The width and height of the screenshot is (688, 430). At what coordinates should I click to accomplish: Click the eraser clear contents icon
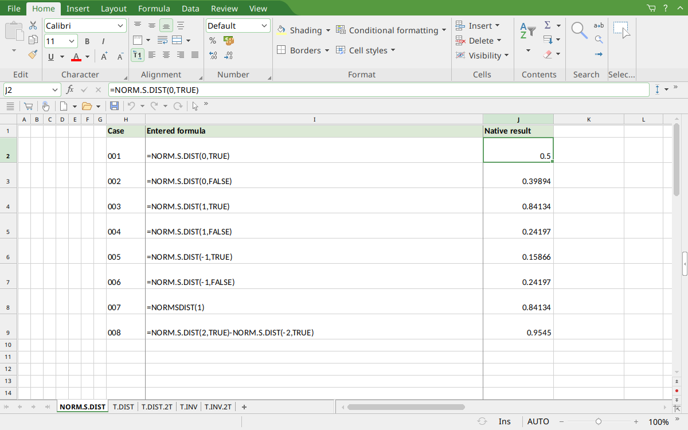pos(548,54)
